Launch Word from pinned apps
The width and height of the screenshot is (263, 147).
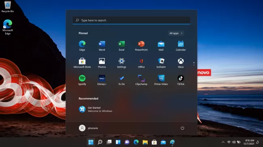click(102, 46)
